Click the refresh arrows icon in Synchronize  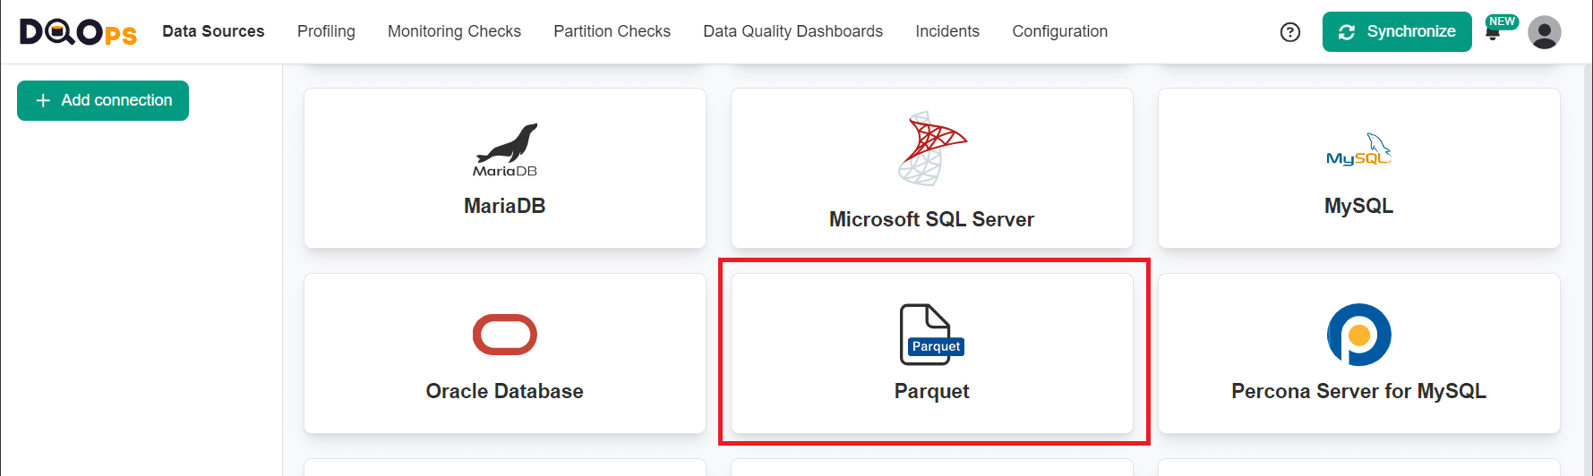1347,32
